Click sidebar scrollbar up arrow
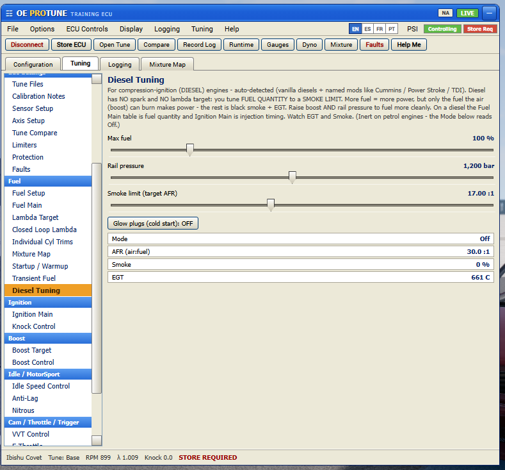505x470 pixels. [97, 79]
